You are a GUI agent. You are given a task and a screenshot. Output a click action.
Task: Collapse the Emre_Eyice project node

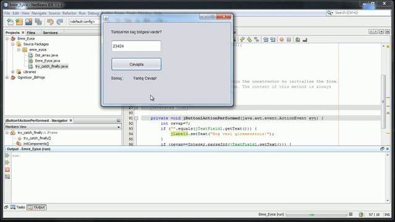pyautogui.click(x=7, y=38)
